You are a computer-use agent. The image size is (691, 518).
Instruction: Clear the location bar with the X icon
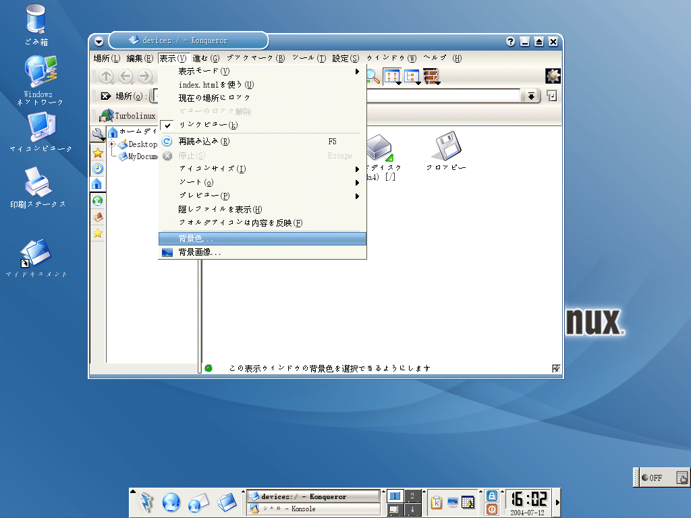(x=106, y=96)
